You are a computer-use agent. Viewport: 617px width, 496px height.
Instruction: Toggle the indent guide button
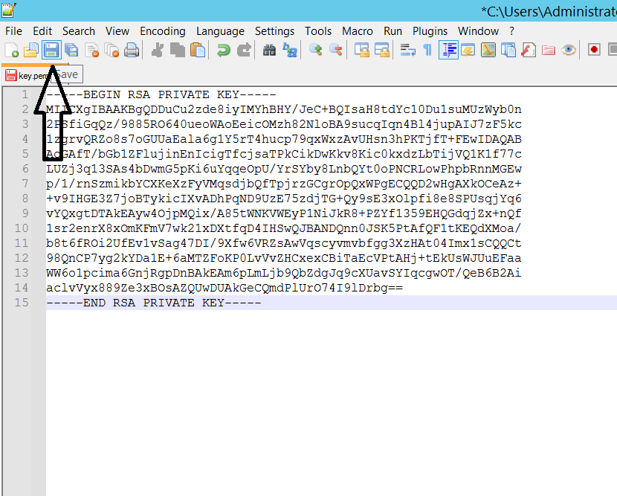pyautogui.click(x=448, y=50)
